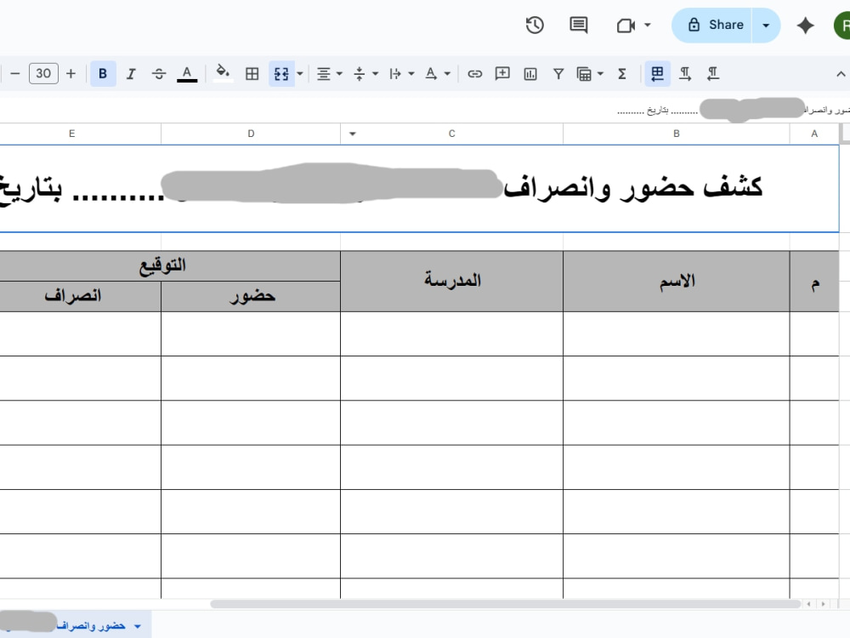
Task: Open version history clock icon
Action: (x=535, y=25)
